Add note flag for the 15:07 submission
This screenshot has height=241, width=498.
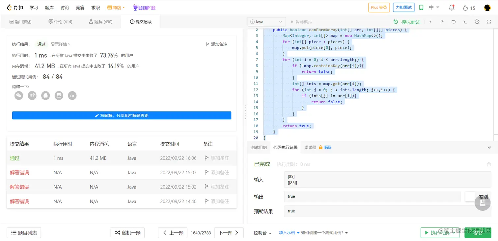tap(217, 173)
